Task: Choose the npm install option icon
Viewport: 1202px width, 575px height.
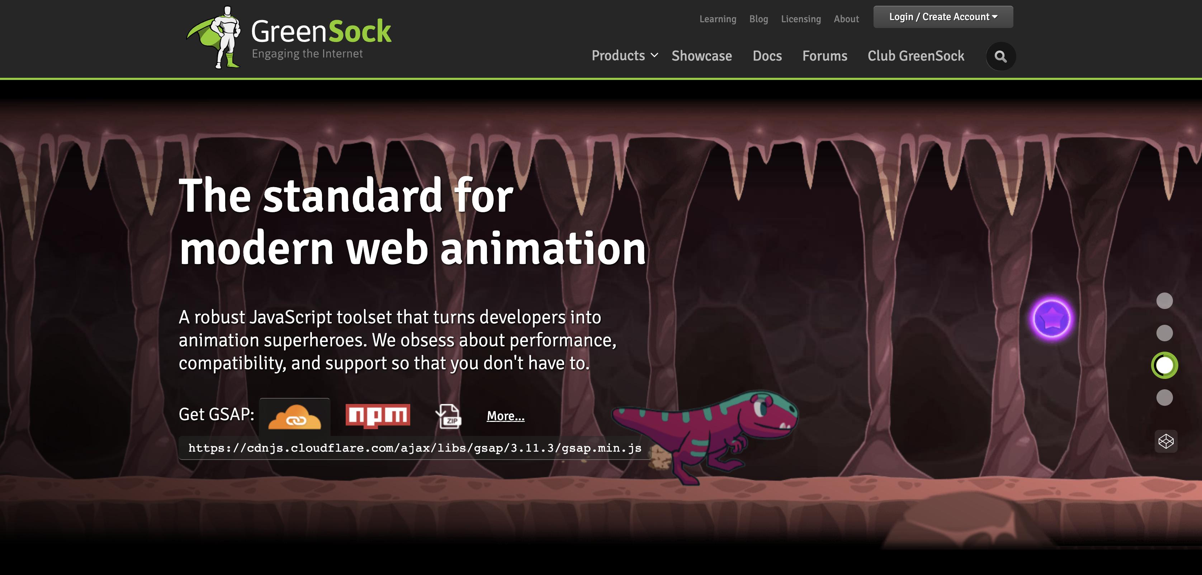Action: point(378,415)
